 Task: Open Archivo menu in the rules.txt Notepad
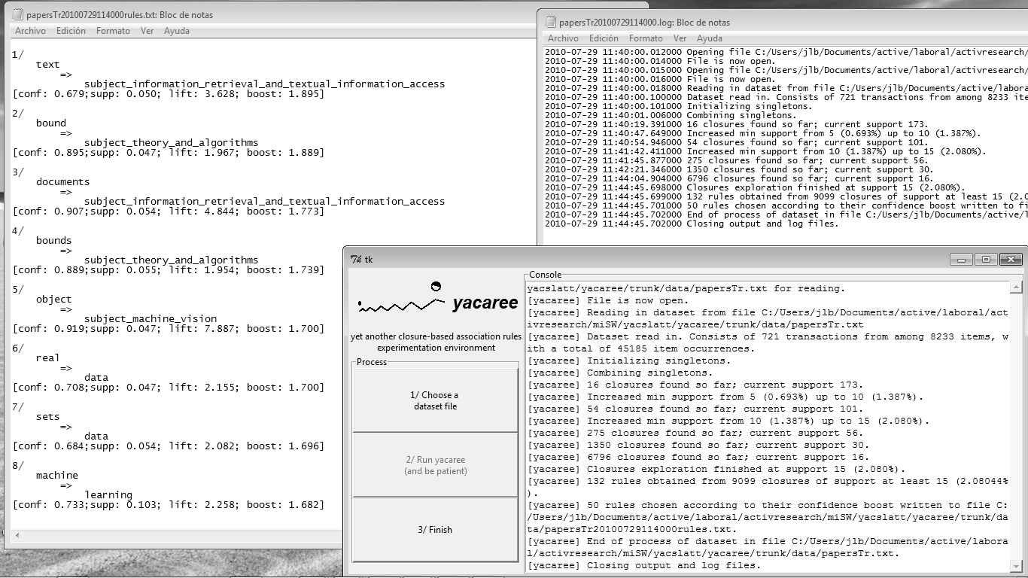coord(30,31)
